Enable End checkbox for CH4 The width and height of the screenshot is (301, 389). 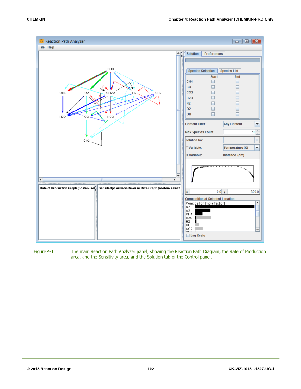click(x=237, y=81)
